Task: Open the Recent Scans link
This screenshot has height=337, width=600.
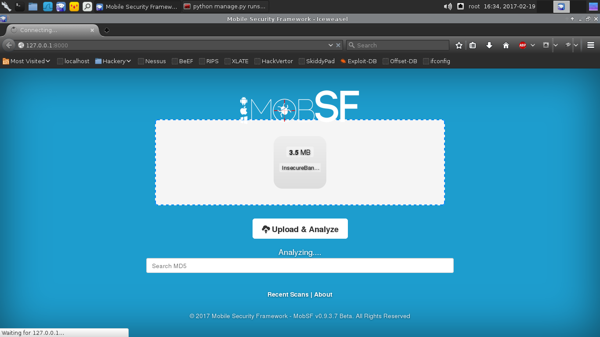Action: coord(288,294)
